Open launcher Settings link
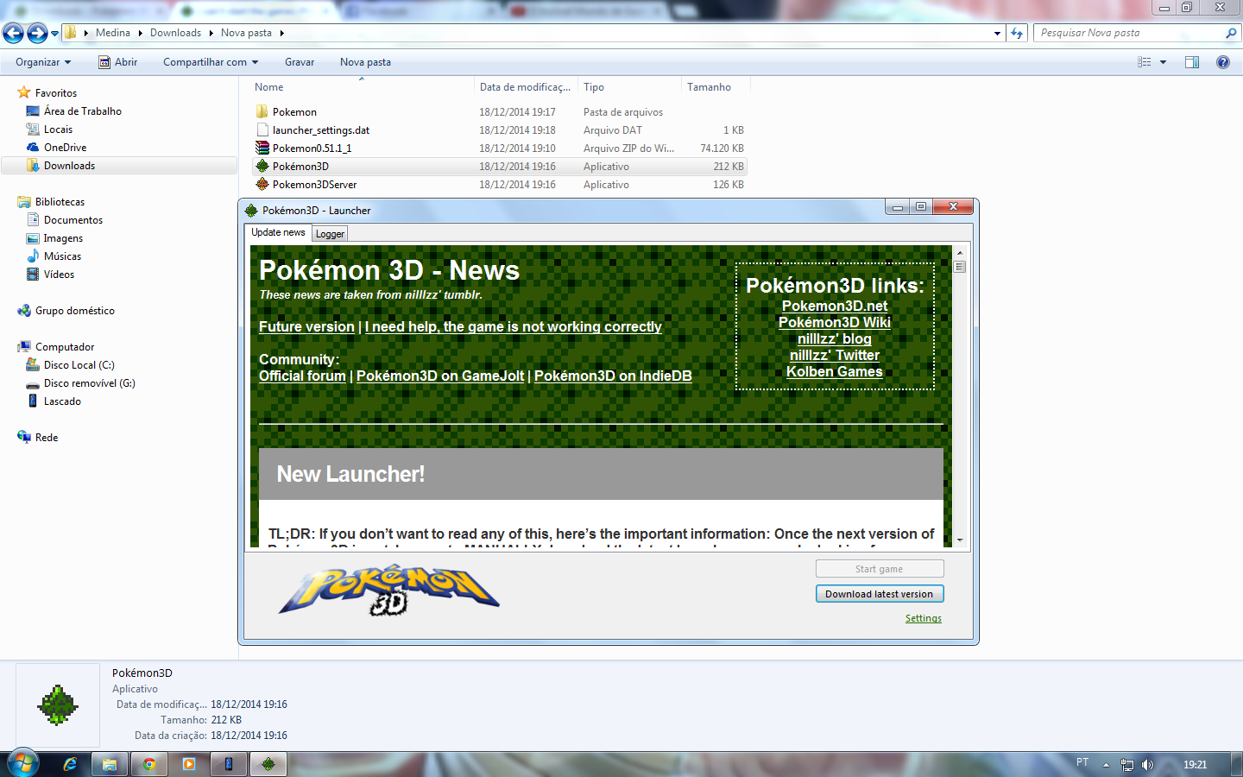Image resolution: width=1243 pixels, height=777 pixels. tap(924, 618)
